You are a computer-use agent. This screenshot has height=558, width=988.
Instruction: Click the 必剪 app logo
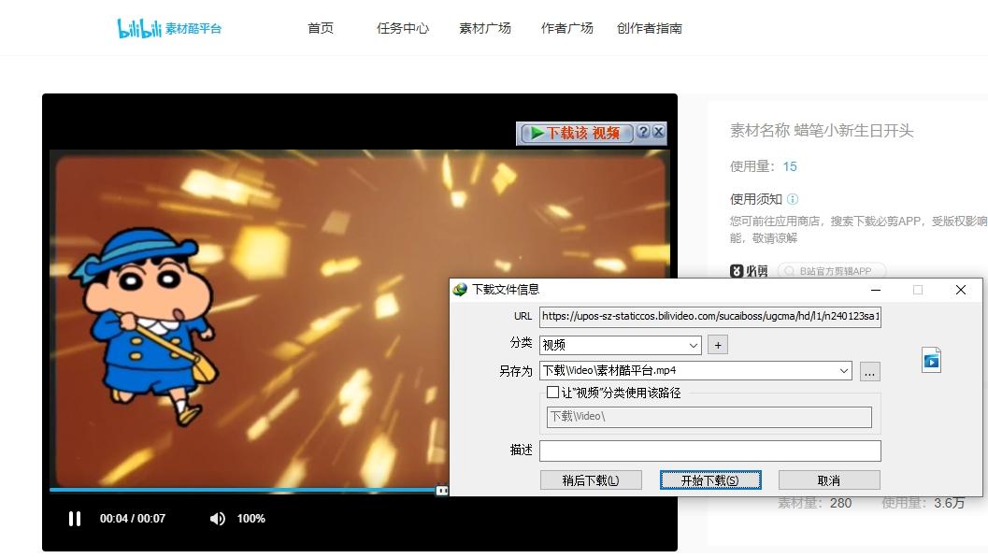click(x=750, y=271)
